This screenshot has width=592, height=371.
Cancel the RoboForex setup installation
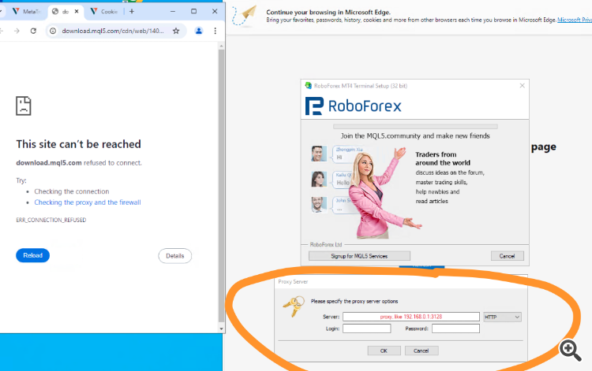507,256
